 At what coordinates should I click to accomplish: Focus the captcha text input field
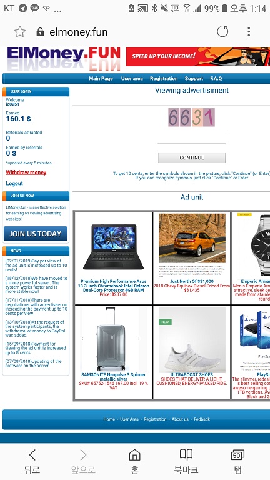[x=192, y=137]
